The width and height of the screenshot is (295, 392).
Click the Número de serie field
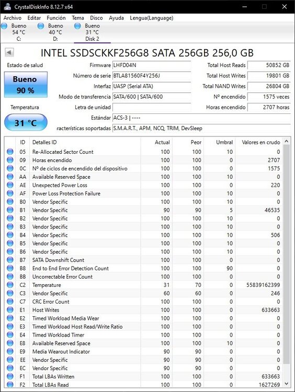pyautogui.click(x=152, y=76)
